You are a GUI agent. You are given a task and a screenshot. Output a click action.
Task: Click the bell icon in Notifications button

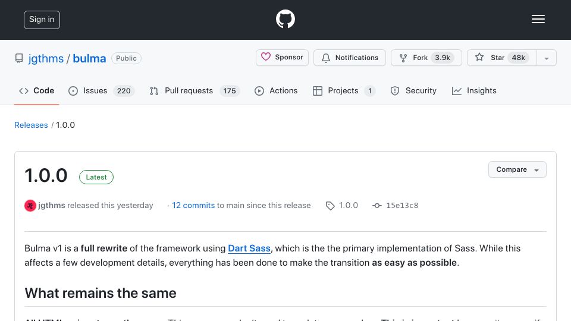tap(326, 58)
